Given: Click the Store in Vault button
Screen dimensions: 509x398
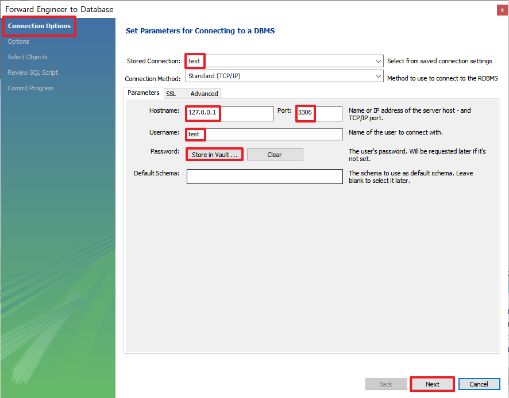Looking at the screenshot, I should point(214,155).
